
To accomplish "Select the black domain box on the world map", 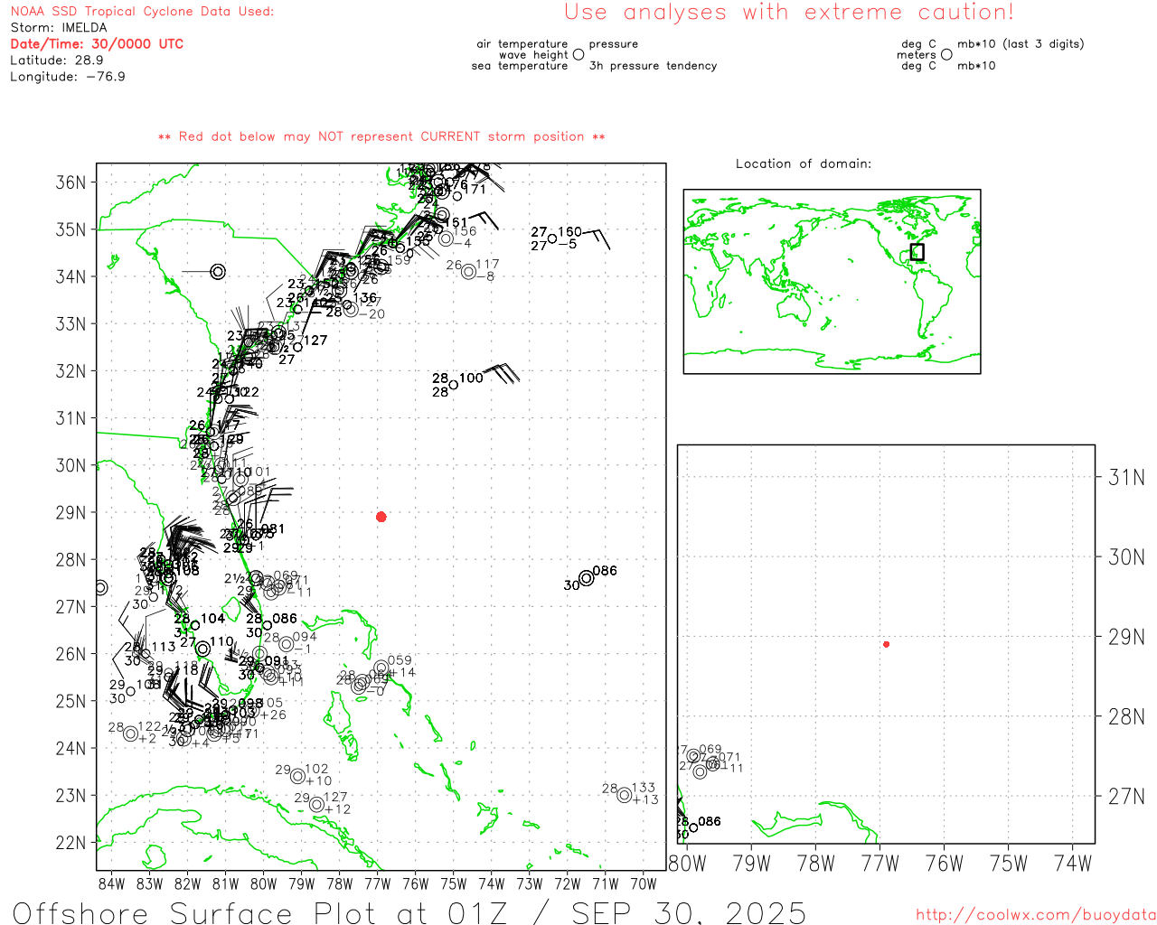I will [x=917, y=252].
